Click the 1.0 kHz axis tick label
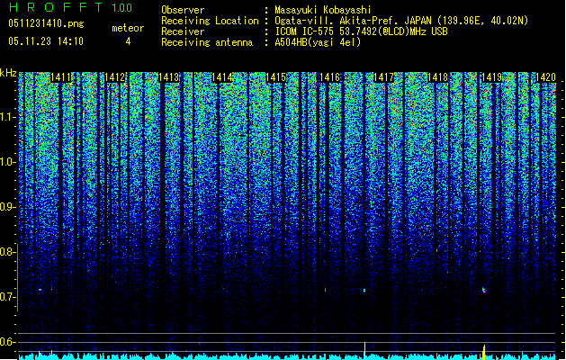Screen dimensions: 566x360 pyautogui.click(x=8, y=162)
